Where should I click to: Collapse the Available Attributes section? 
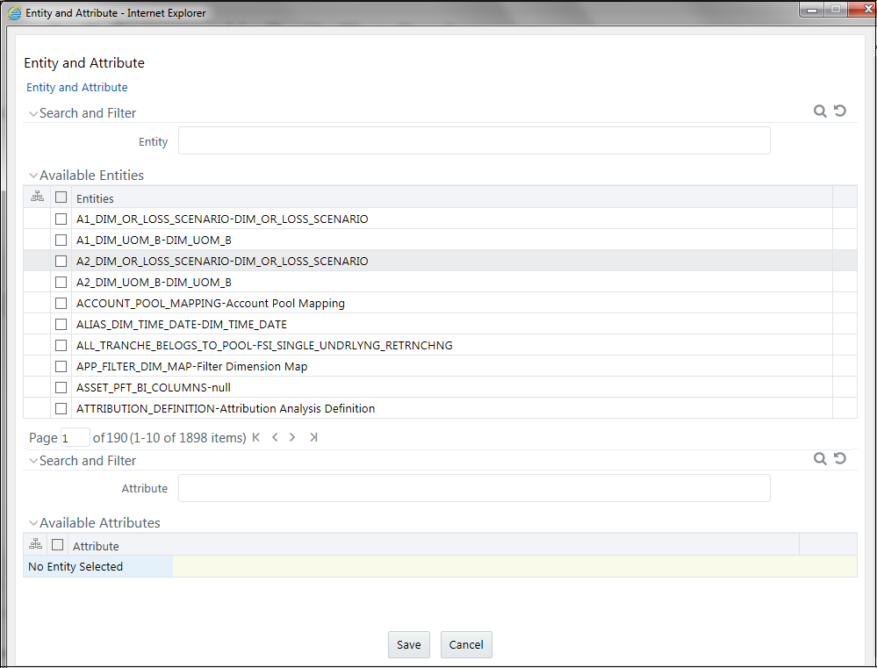point(32,522)
